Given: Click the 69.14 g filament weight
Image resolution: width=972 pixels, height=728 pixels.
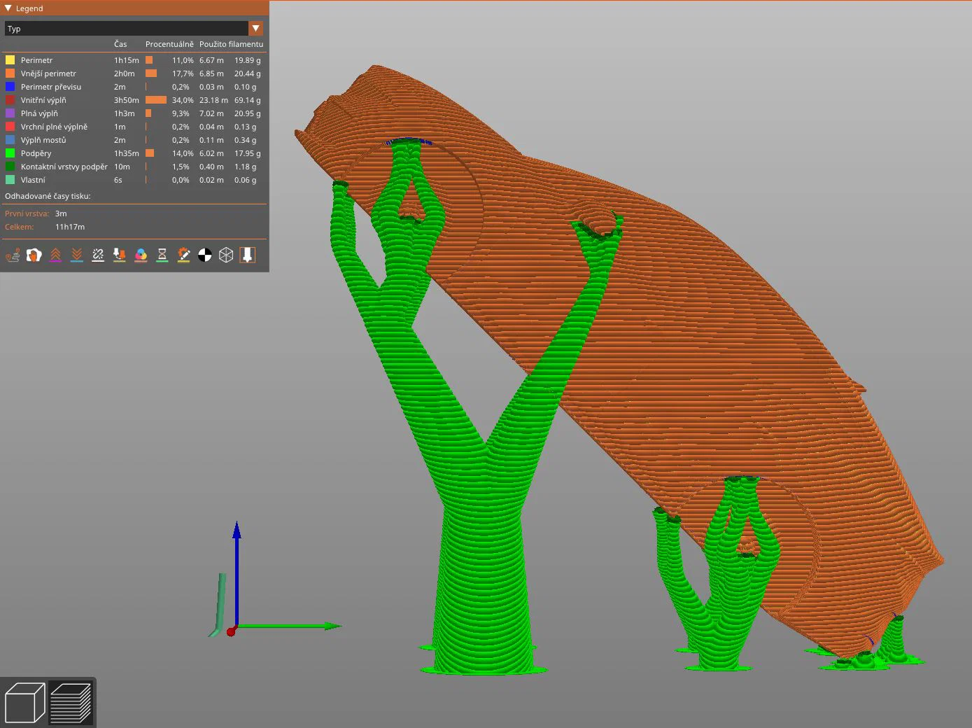Looking at the screenshot, I should tap(247, 100).
